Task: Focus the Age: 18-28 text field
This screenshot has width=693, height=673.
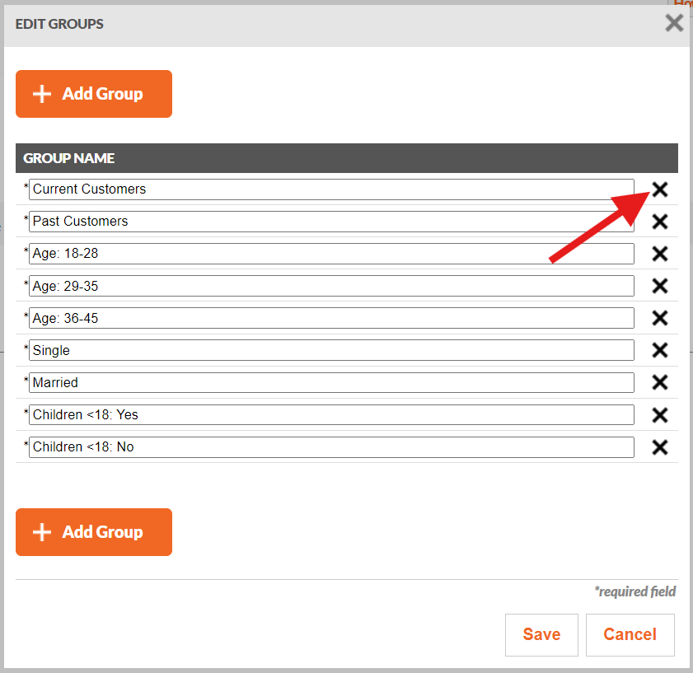Action: (x=331, y=254)
